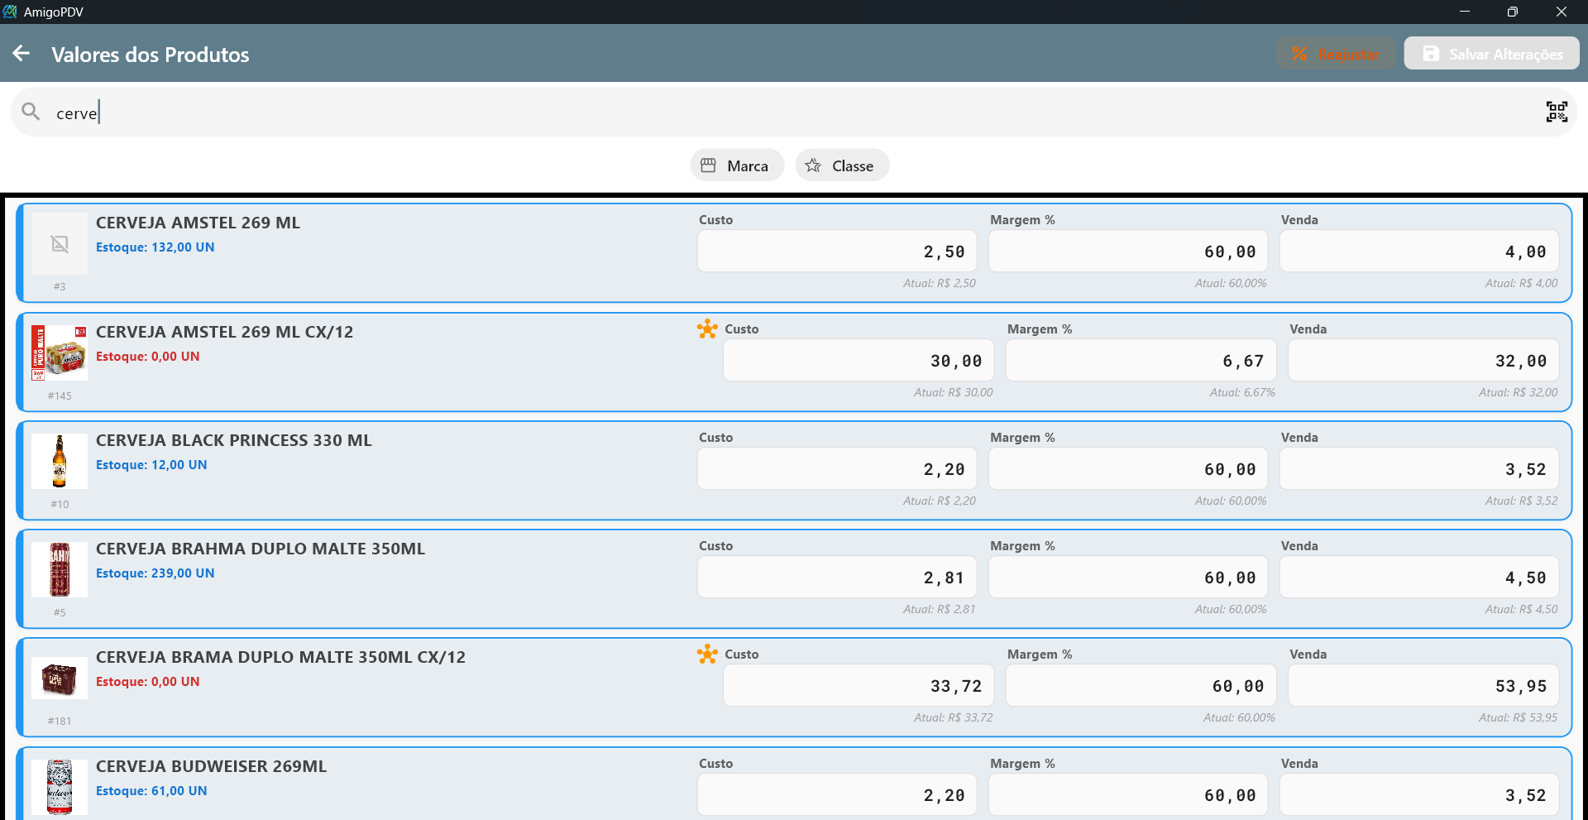The image size is (1588, 820).
Task: Click Salvar Alterações button
Action: (x=1491, y=54)
